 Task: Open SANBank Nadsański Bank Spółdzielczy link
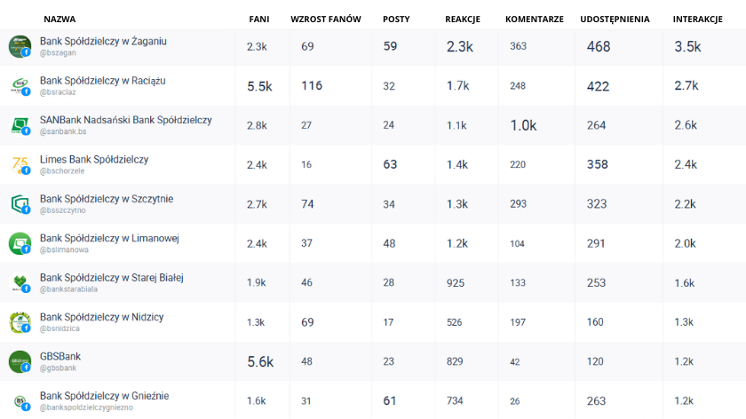coord(125,120)
